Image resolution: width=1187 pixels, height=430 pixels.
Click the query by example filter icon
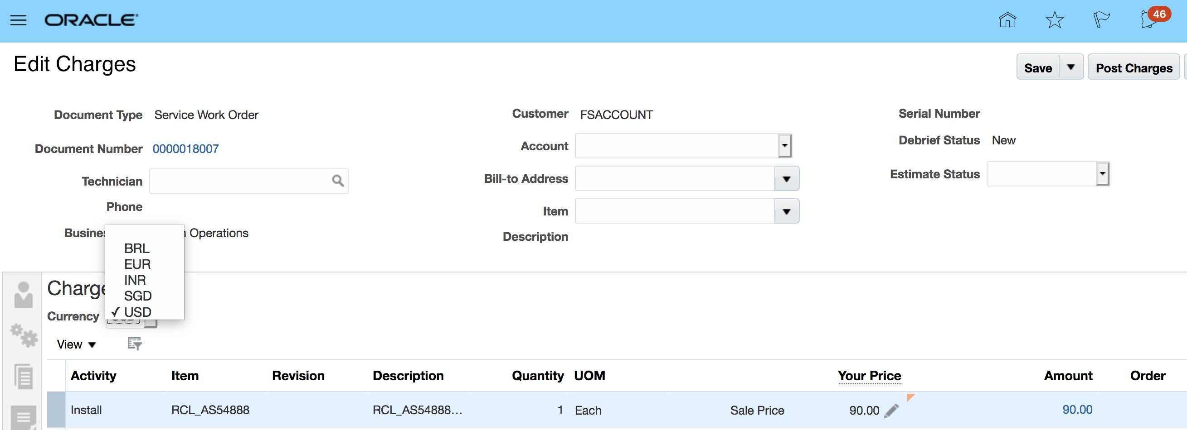click(x=135, y=343)
